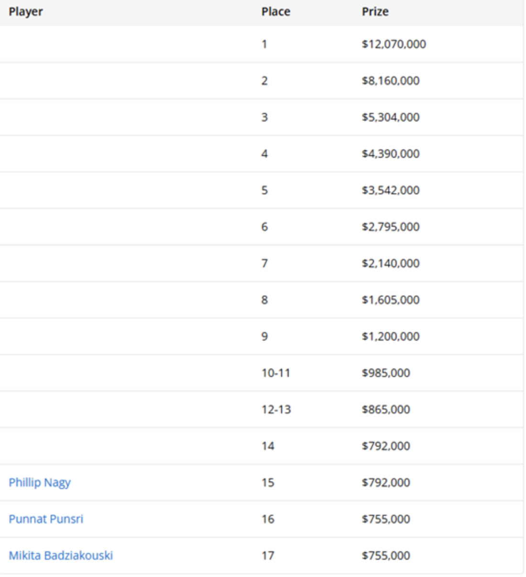The width and height of the screenshot is (526, 577).
Task: Select the $3,542,000 prize cell
Action: tap(390, 190)
